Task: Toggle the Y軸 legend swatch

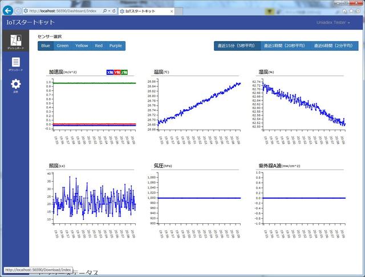Action: (x=117, y=73)
